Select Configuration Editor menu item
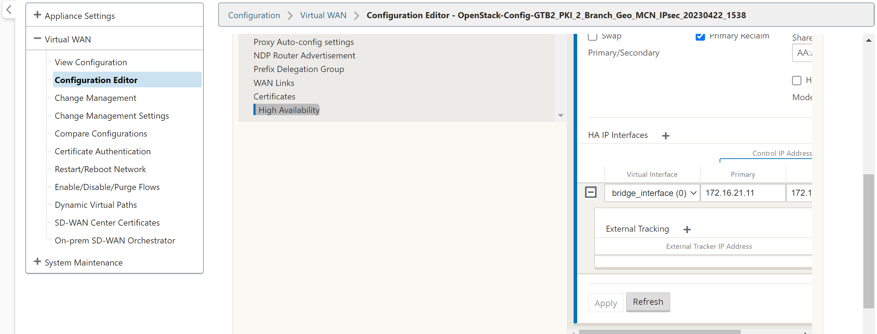Screen dimensions: 877x334 pos(127,80)
